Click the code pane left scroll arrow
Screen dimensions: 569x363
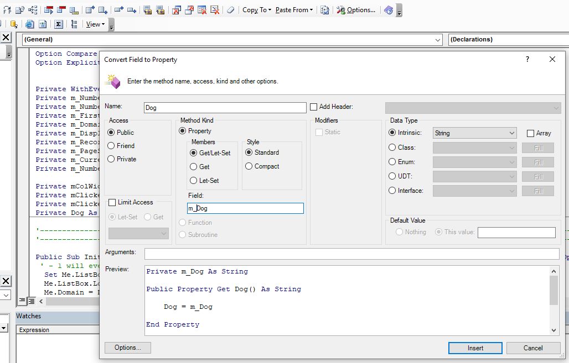tap(41, 301)
